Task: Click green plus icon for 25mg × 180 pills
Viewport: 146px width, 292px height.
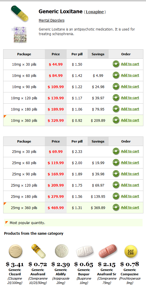Action: click(116, 196)
